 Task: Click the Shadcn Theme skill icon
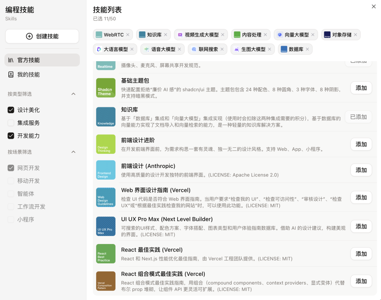(x=106, y=87)
